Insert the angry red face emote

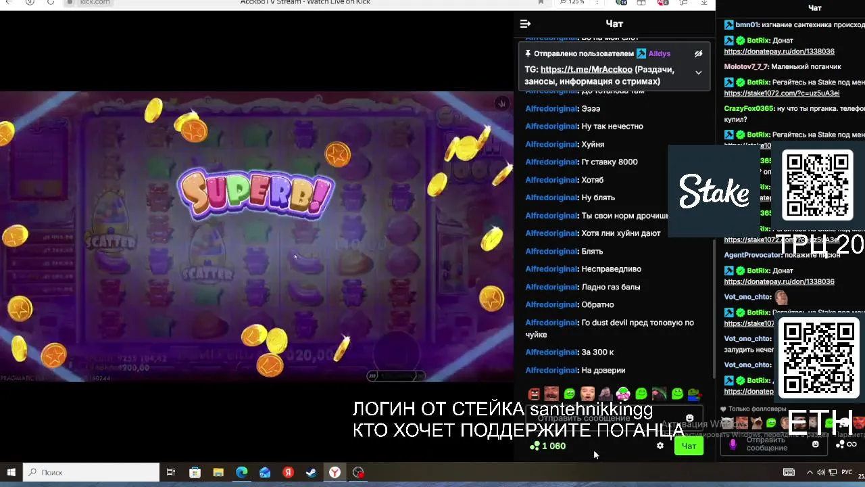[x=534, y=394]
